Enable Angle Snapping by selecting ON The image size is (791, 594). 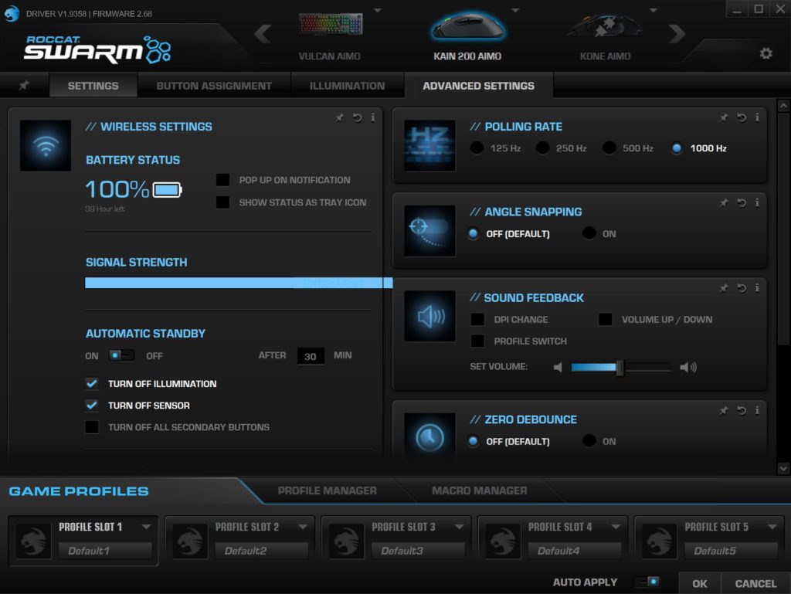[x=589, y=232]
